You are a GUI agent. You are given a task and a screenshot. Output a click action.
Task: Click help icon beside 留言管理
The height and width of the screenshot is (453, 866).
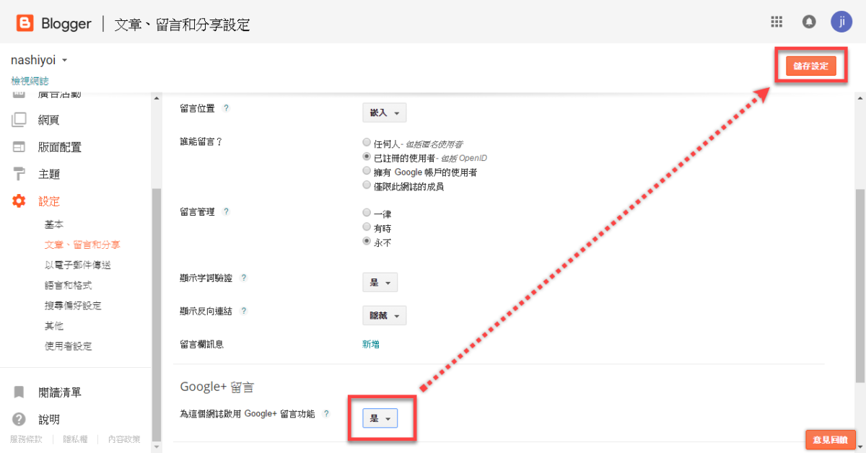226,212
